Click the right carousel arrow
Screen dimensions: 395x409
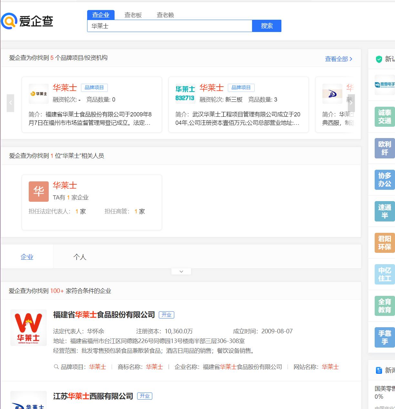pyautogui.click(x=351, y=103)
